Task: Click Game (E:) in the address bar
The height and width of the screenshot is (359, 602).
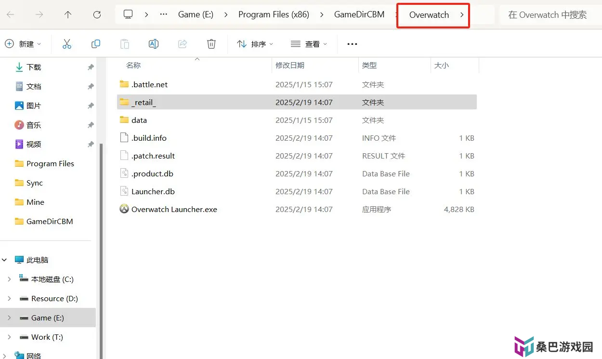Action: tap(196, 14)
